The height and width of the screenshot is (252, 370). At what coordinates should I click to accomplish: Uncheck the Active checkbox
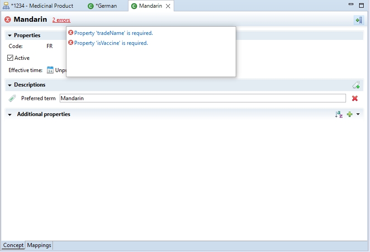click(10, 58)
